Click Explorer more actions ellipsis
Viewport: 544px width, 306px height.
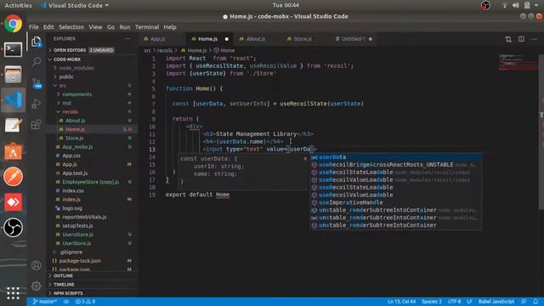point(127,39)
